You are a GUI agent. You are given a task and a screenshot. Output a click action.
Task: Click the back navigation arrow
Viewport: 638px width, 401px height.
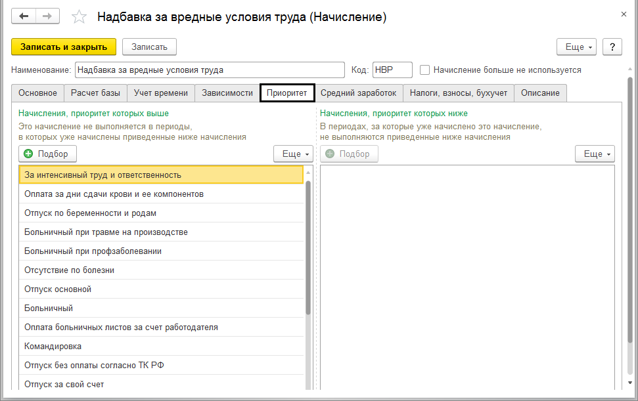click(24, 16)
